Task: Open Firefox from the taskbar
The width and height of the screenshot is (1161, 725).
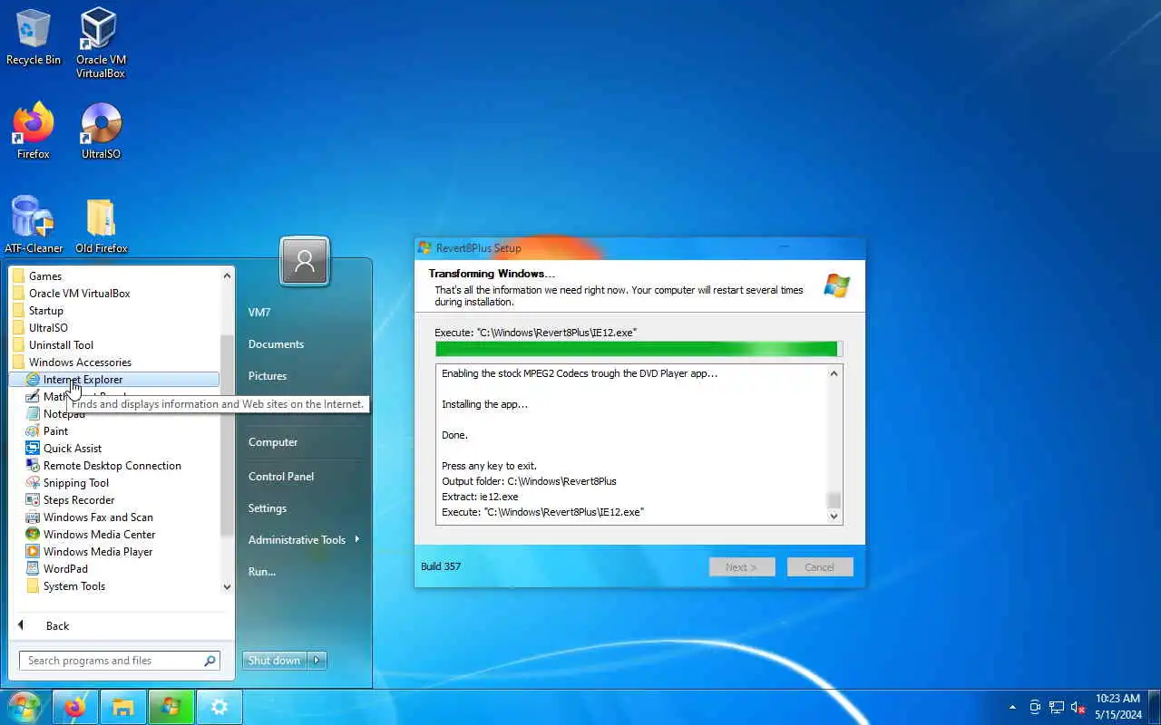Action: (74, 707)
